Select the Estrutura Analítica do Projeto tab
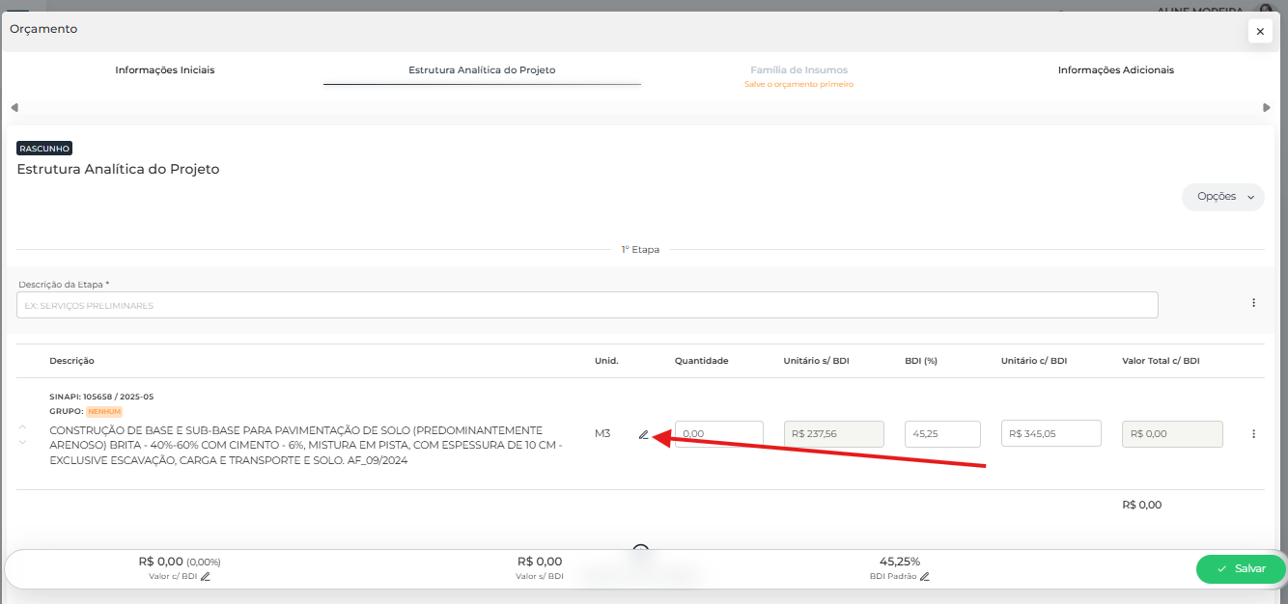This screenshot has height=604, width=1288. 482,70
